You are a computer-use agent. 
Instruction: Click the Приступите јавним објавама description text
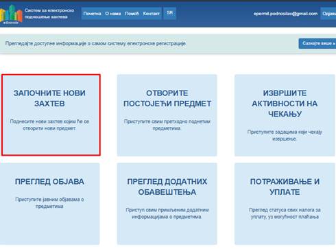click(x=49, y=203)
